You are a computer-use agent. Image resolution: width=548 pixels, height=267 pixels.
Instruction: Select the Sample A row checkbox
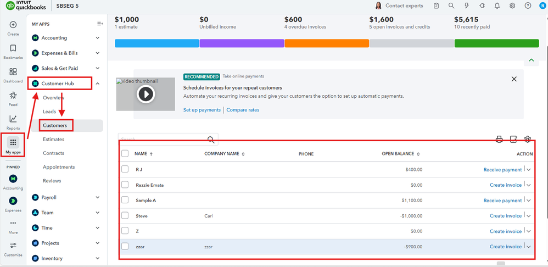click(125, 200)
